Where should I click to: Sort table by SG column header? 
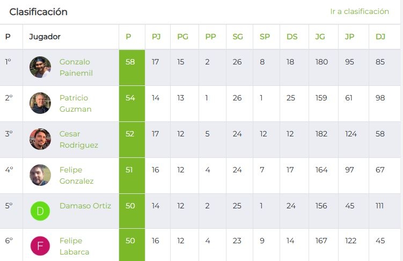click(238, 37)
